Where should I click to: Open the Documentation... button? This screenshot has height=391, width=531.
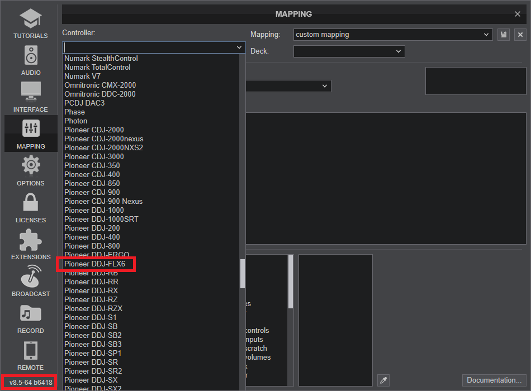coord(494,380)
